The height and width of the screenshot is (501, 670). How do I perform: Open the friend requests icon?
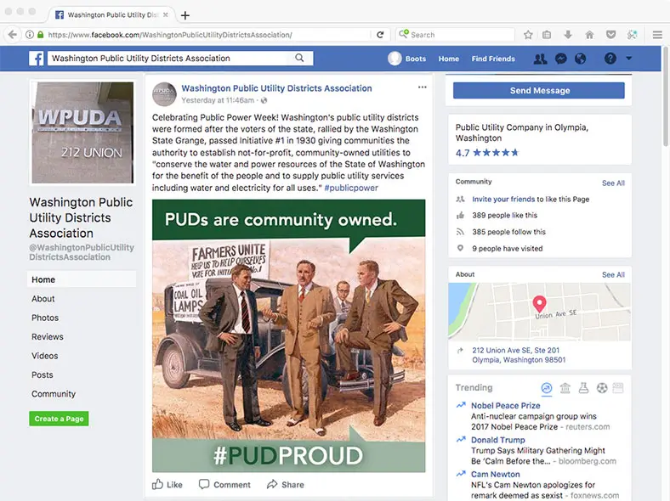click(540, 59)
